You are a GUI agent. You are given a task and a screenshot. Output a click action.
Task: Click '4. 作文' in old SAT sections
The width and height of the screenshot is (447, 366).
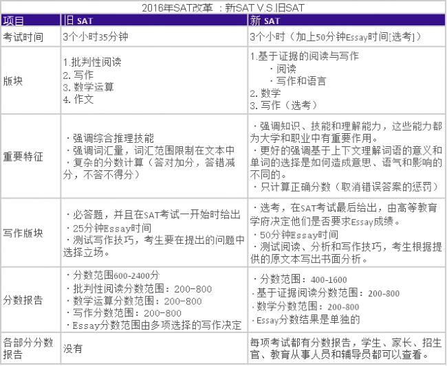(78, 99)
